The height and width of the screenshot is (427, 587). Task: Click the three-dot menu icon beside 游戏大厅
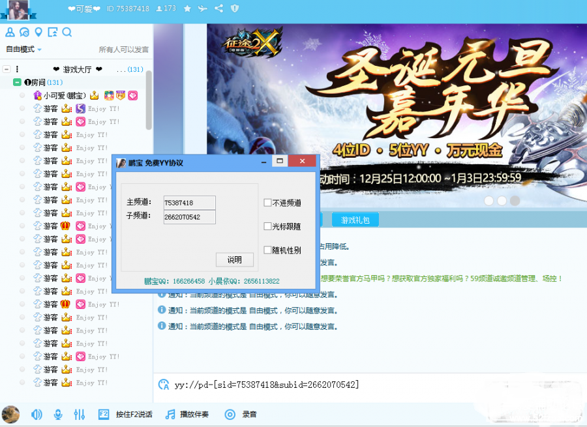click(x=17, y=69)
